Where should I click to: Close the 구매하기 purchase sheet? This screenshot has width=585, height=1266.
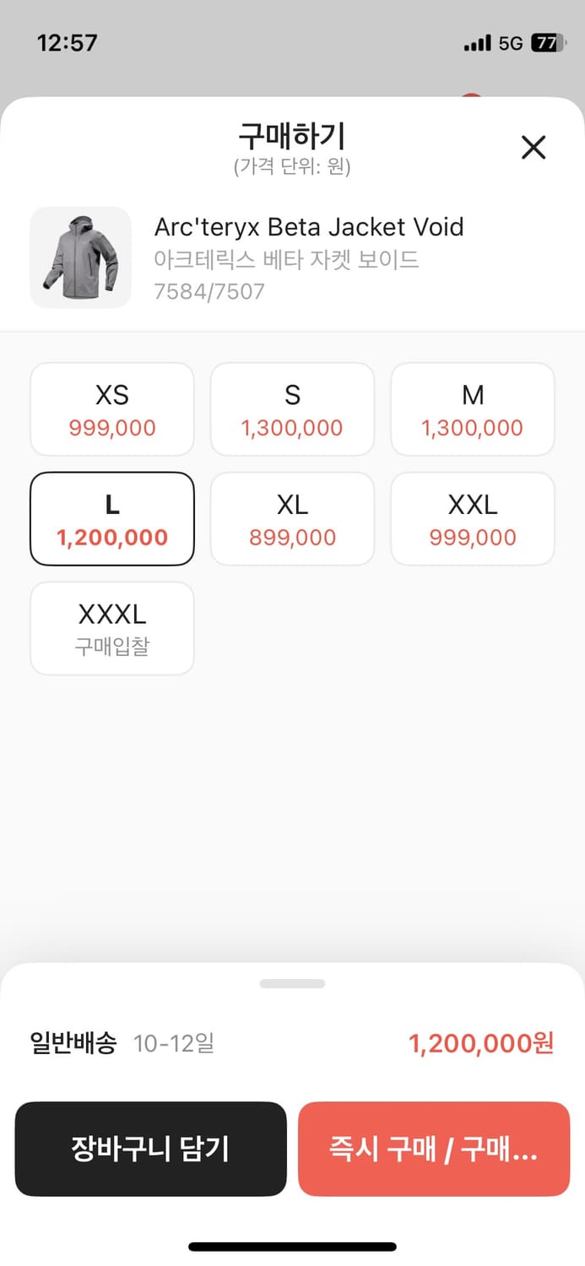pyautogui.click(x=534, y=148)
